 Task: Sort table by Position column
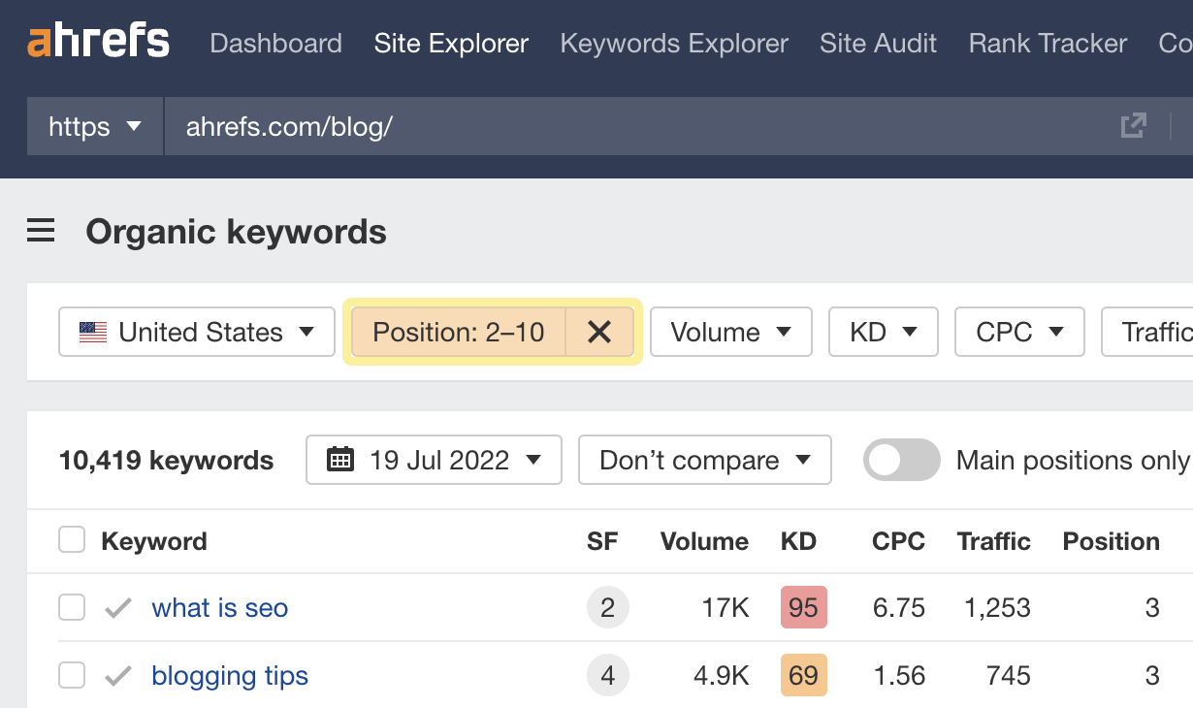pyautogui.click(x=1112, y=541)
